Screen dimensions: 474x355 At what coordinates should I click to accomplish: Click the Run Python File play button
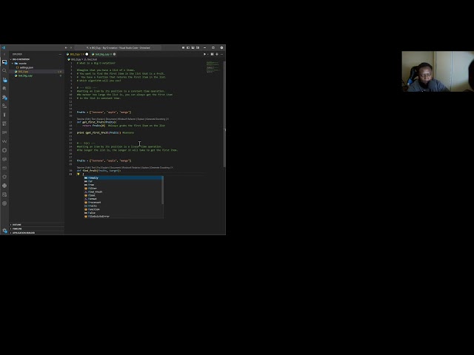[205, 54]
